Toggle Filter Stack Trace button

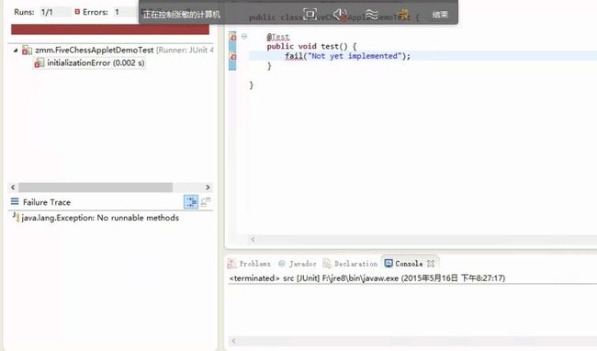[x=191, y=202]
